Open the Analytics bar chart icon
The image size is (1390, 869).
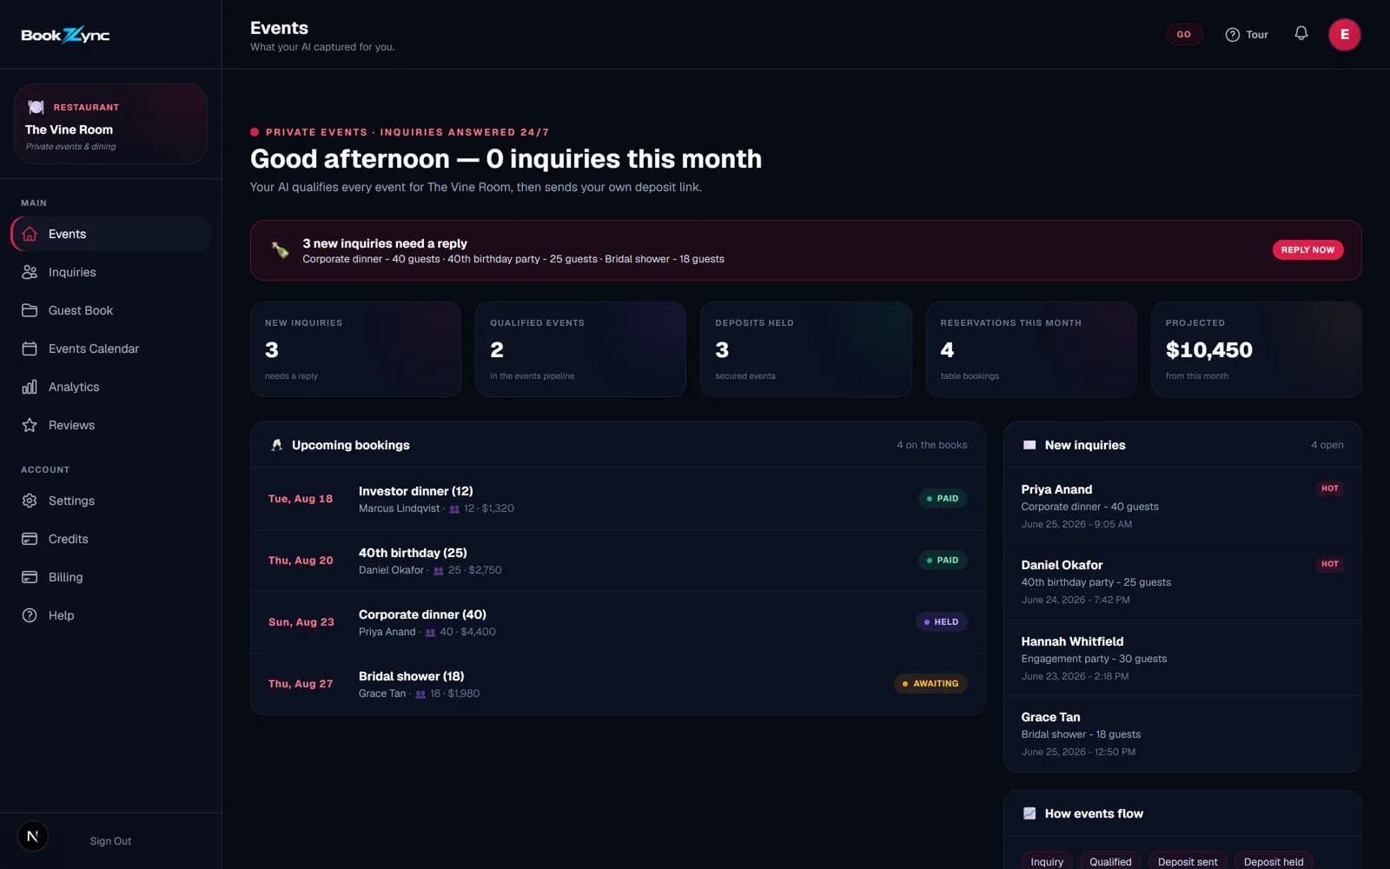click(30, 387)
